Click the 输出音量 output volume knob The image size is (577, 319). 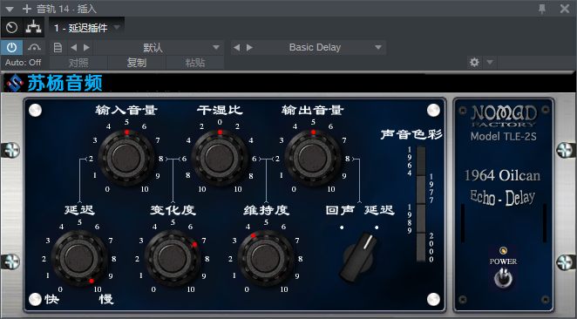pyautogui.click(x=313, y=158)
